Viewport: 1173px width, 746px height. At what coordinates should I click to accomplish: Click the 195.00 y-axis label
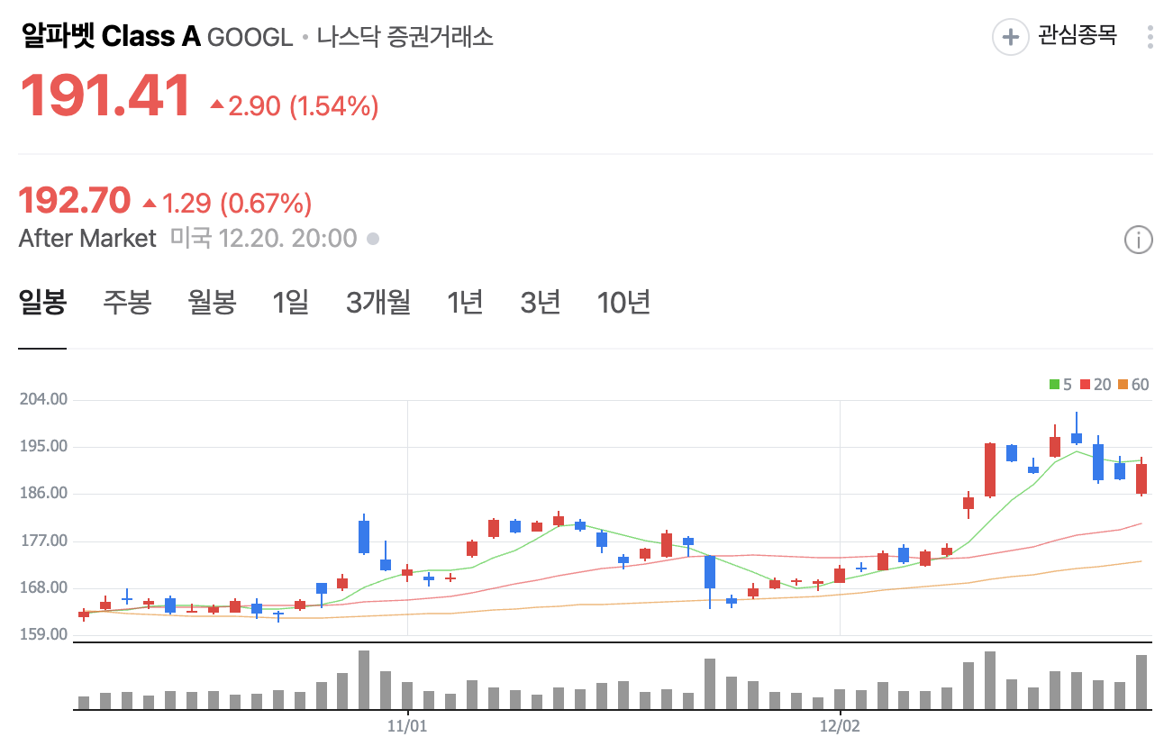(x=43, y=447)
